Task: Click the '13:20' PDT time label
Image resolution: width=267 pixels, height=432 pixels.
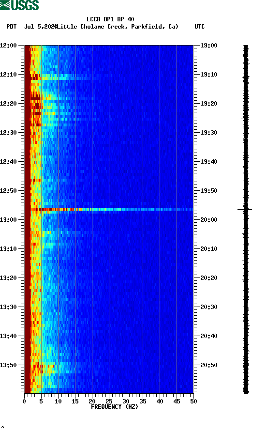Action: coord(9,278)
